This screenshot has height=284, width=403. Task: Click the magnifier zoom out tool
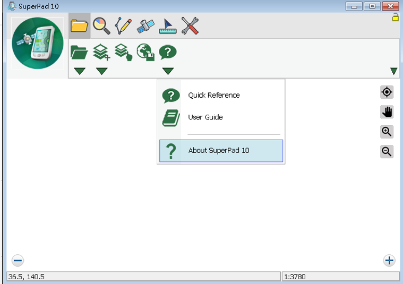click(387, 151)
